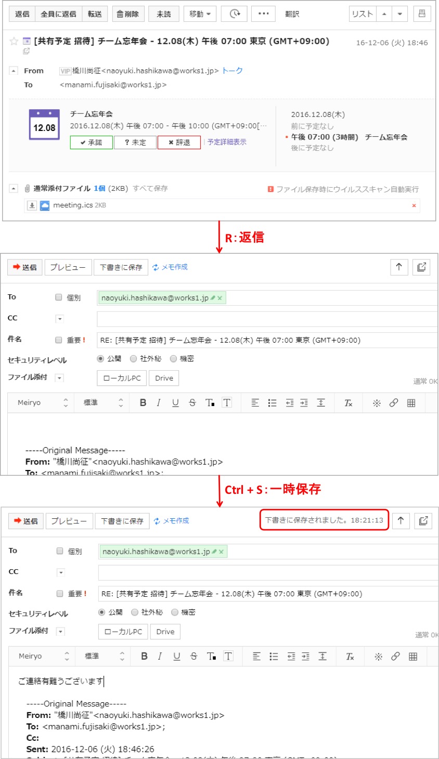Open the 予定詳細表示 link
This screenshot has width=439, height=759.
[227, 142]
